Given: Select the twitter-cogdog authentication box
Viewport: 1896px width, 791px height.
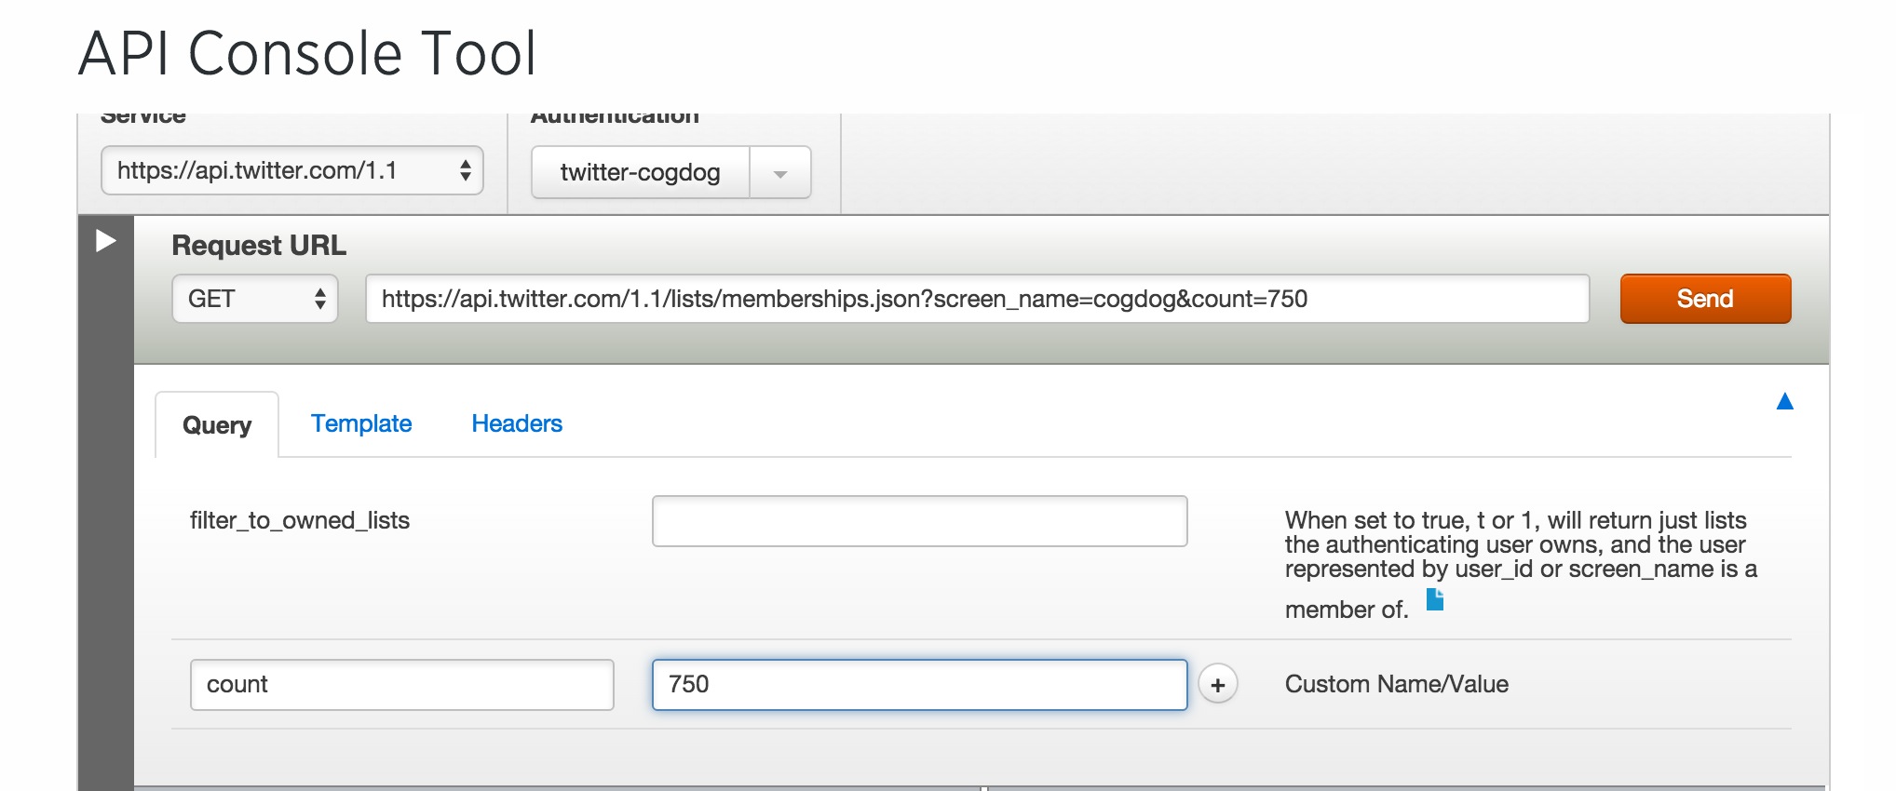Looking at the screenshot, I should (x=641, y=172).
